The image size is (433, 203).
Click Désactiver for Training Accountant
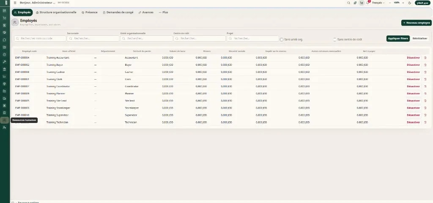(413, 58)
